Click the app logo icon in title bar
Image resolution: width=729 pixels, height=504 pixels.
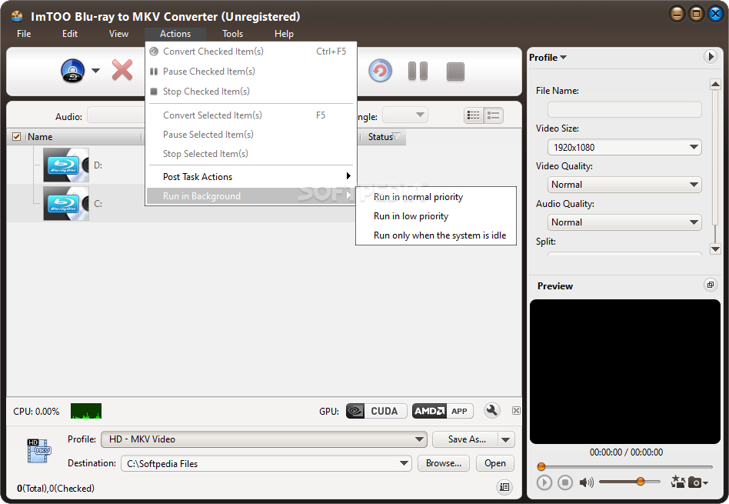pyautogui.click(x=17, y=16)
